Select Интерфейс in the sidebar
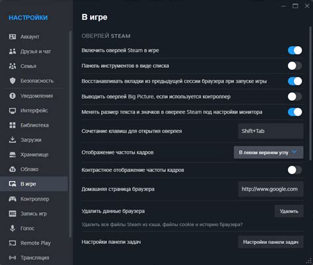The image size is (313, 265). [x=34, y=111]
